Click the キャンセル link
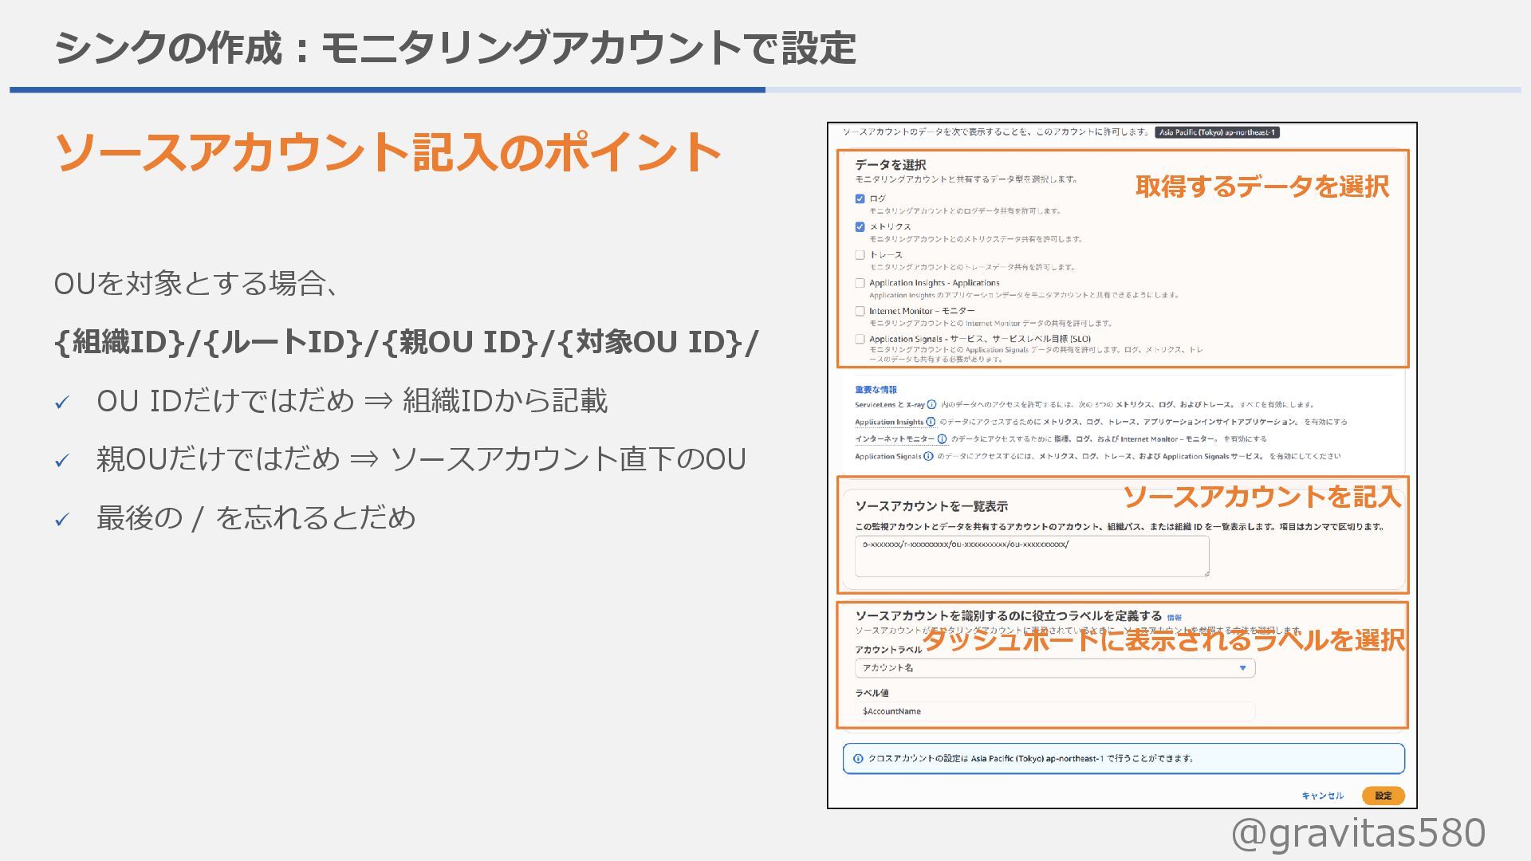This screenshot has height=861, width=1531. pyautogui.click(x=1322, y=796)
